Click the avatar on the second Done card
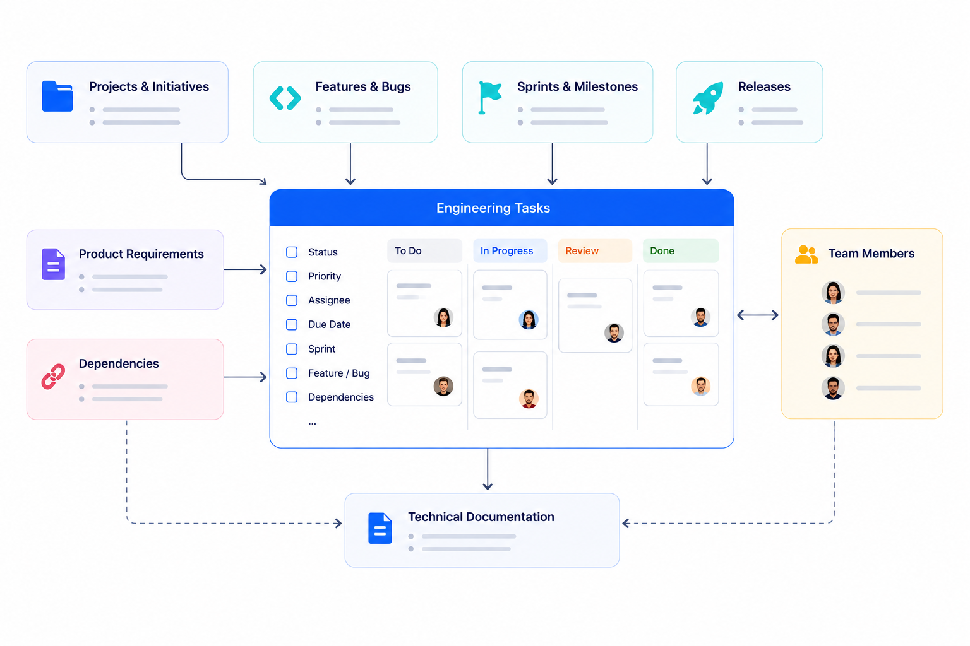970x646 pixels. click(701, 386)
